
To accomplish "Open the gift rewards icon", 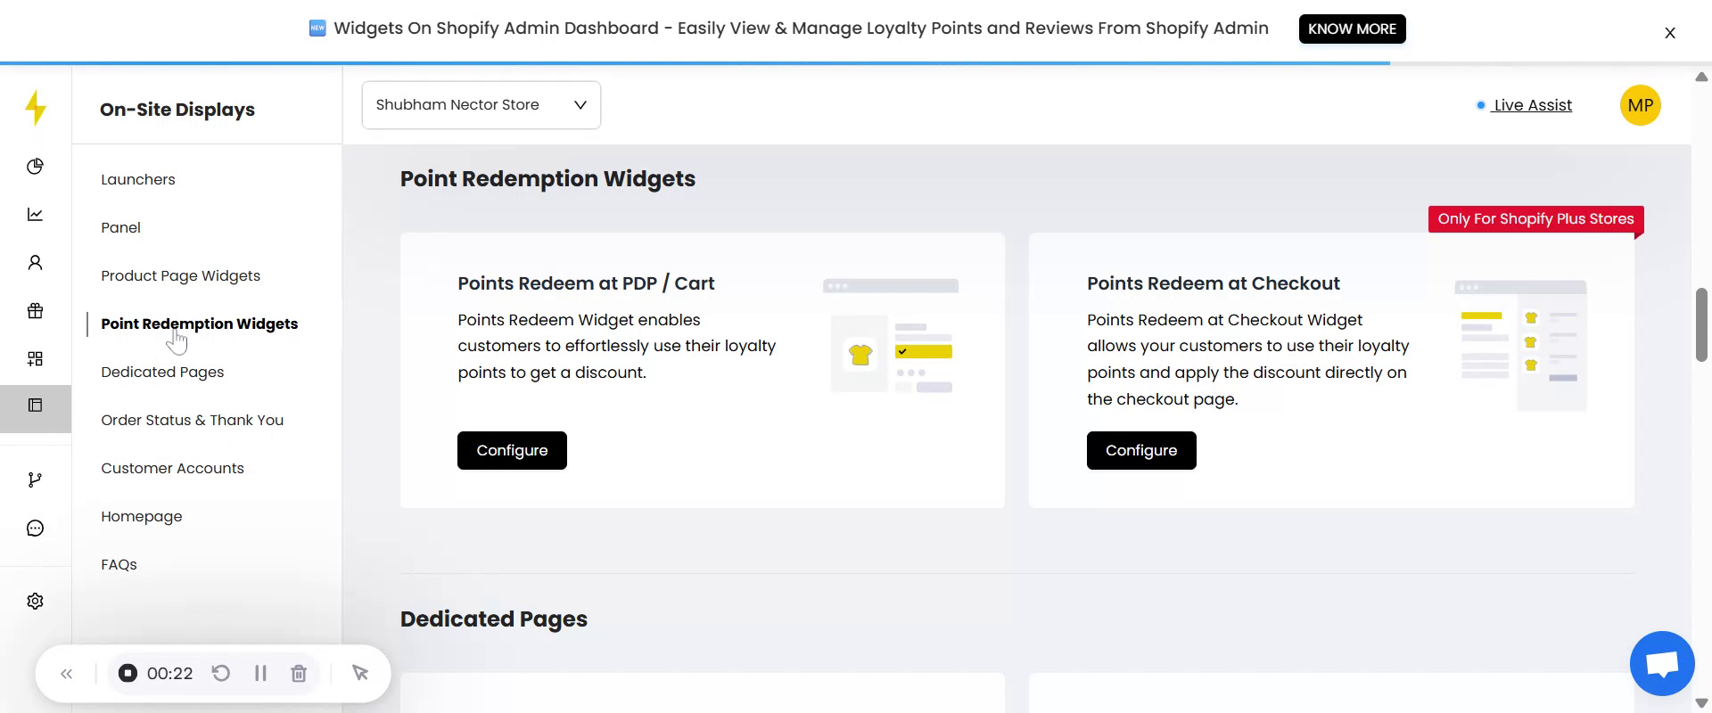I will (x=35, y=311).
